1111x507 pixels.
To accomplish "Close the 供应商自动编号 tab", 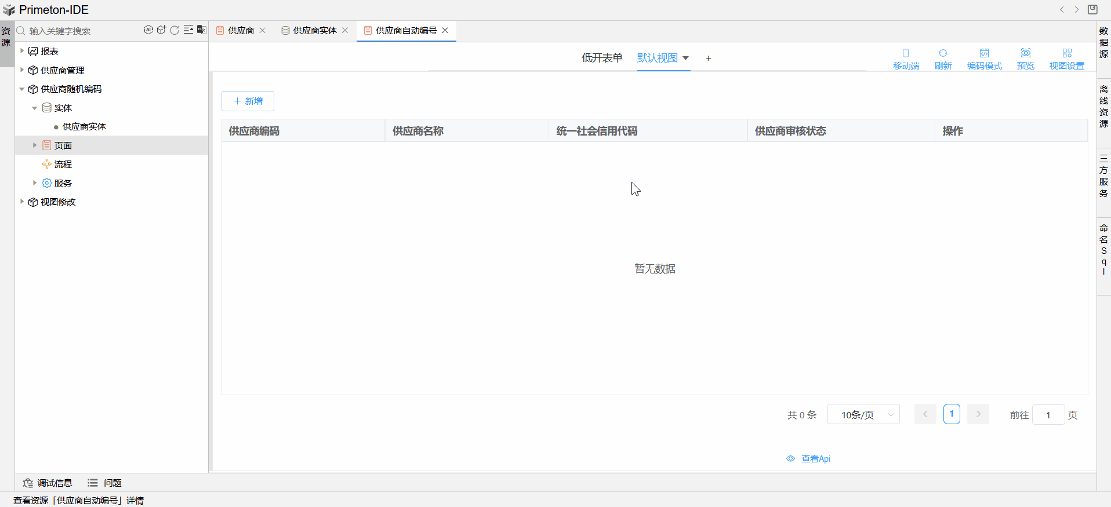I will click(445, 31).
